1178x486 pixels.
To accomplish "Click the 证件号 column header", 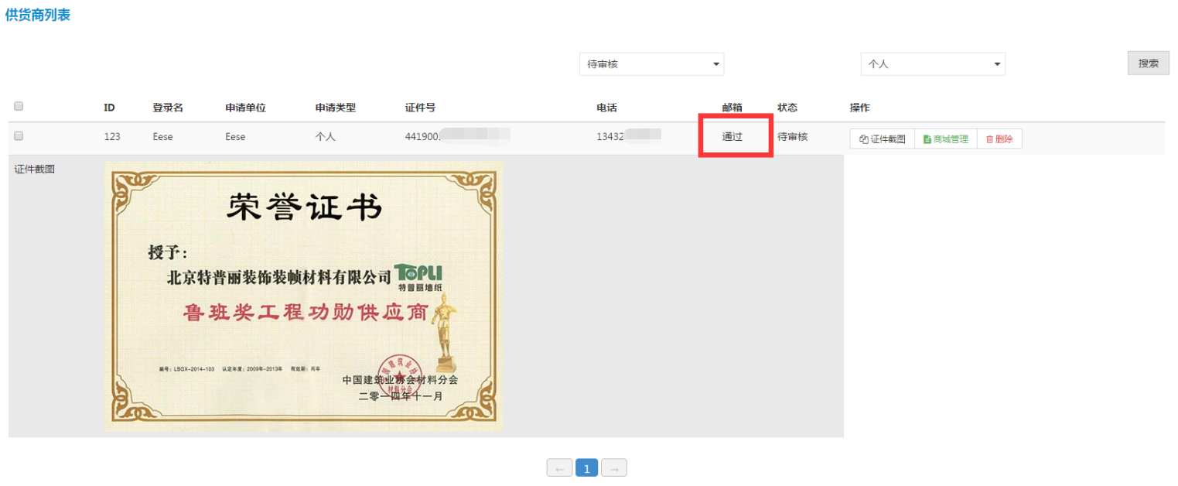I will pos(421,108).
